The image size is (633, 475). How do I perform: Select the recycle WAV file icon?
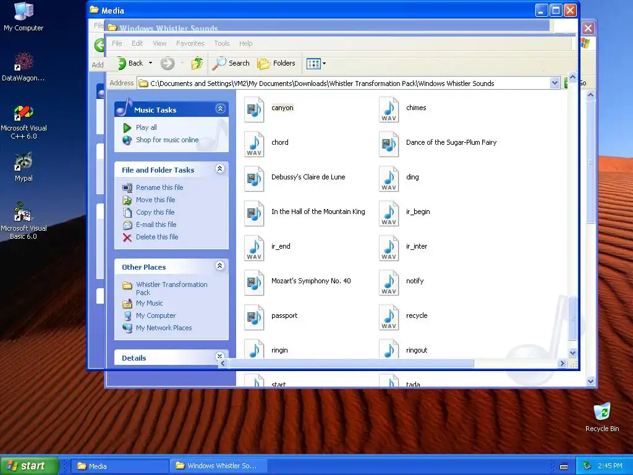pos(389,317)
